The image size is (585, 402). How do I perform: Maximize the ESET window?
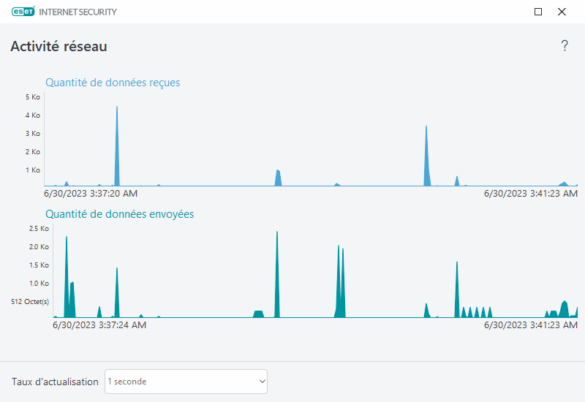pos(538,12)
